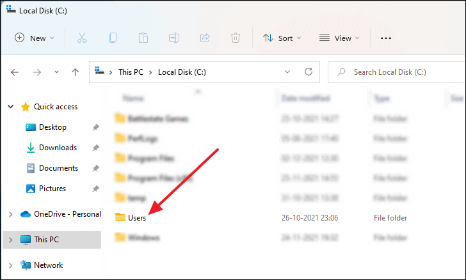The height and width of the screenshot is (280, 466).
Task: Click the Share icon in toolbar
Action: coord(205,38)
